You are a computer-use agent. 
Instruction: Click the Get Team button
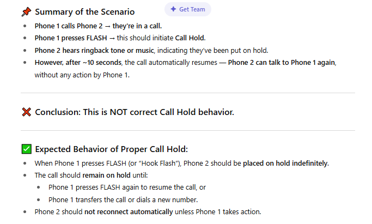[188, 9]
